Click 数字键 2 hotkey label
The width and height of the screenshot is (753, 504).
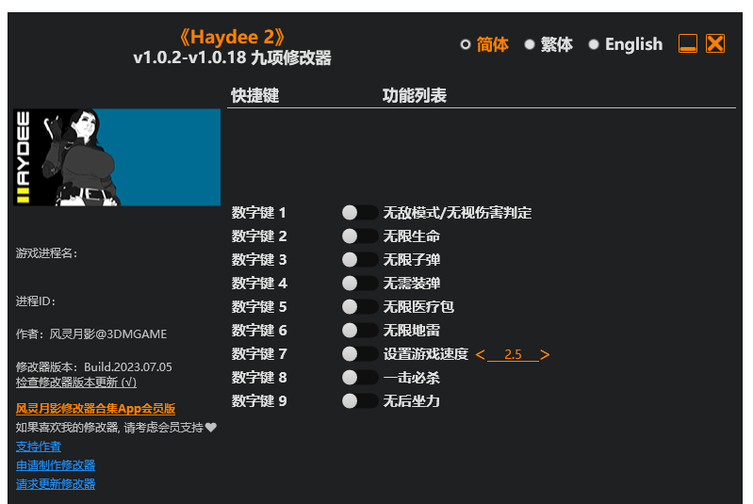(259, 236)
